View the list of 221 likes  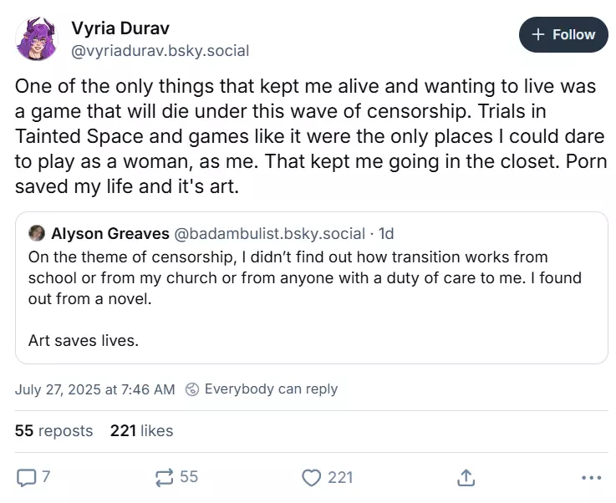coord(141,431)
